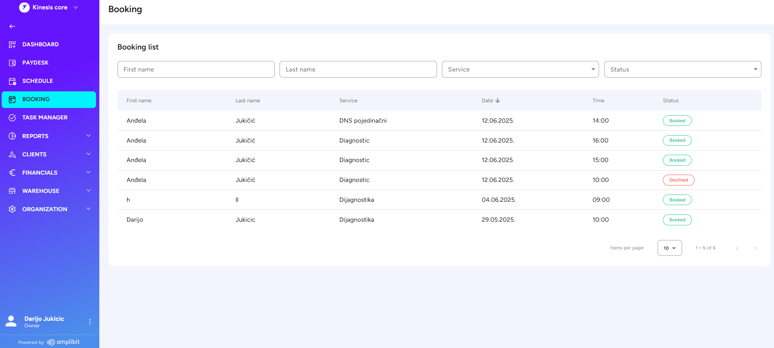Click Booked badge for Darijo's booking

(677, 220)
